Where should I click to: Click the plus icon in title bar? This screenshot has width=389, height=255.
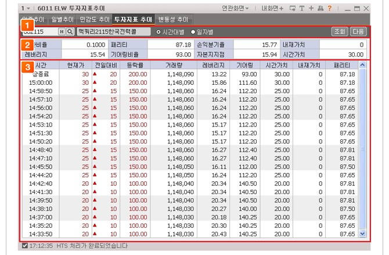point(311,8)
